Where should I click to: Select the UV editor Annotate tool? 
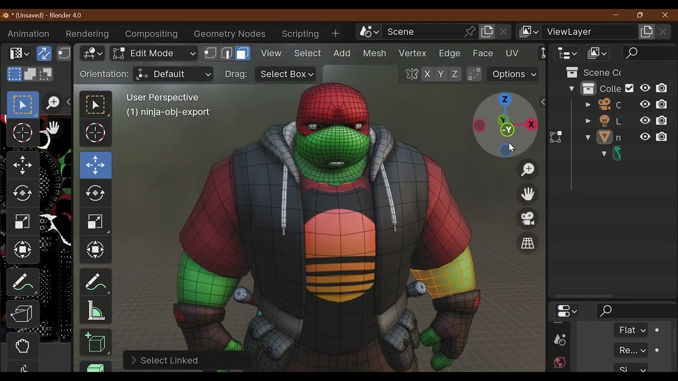(x=22, y=282)
